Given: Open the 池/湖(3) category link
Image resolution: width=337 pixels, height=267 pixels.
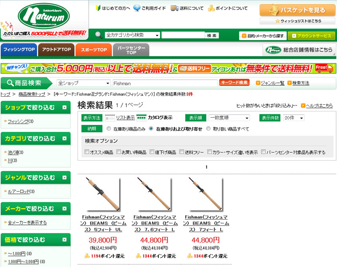Looking at the screenshot, I should tap(16, 152).
